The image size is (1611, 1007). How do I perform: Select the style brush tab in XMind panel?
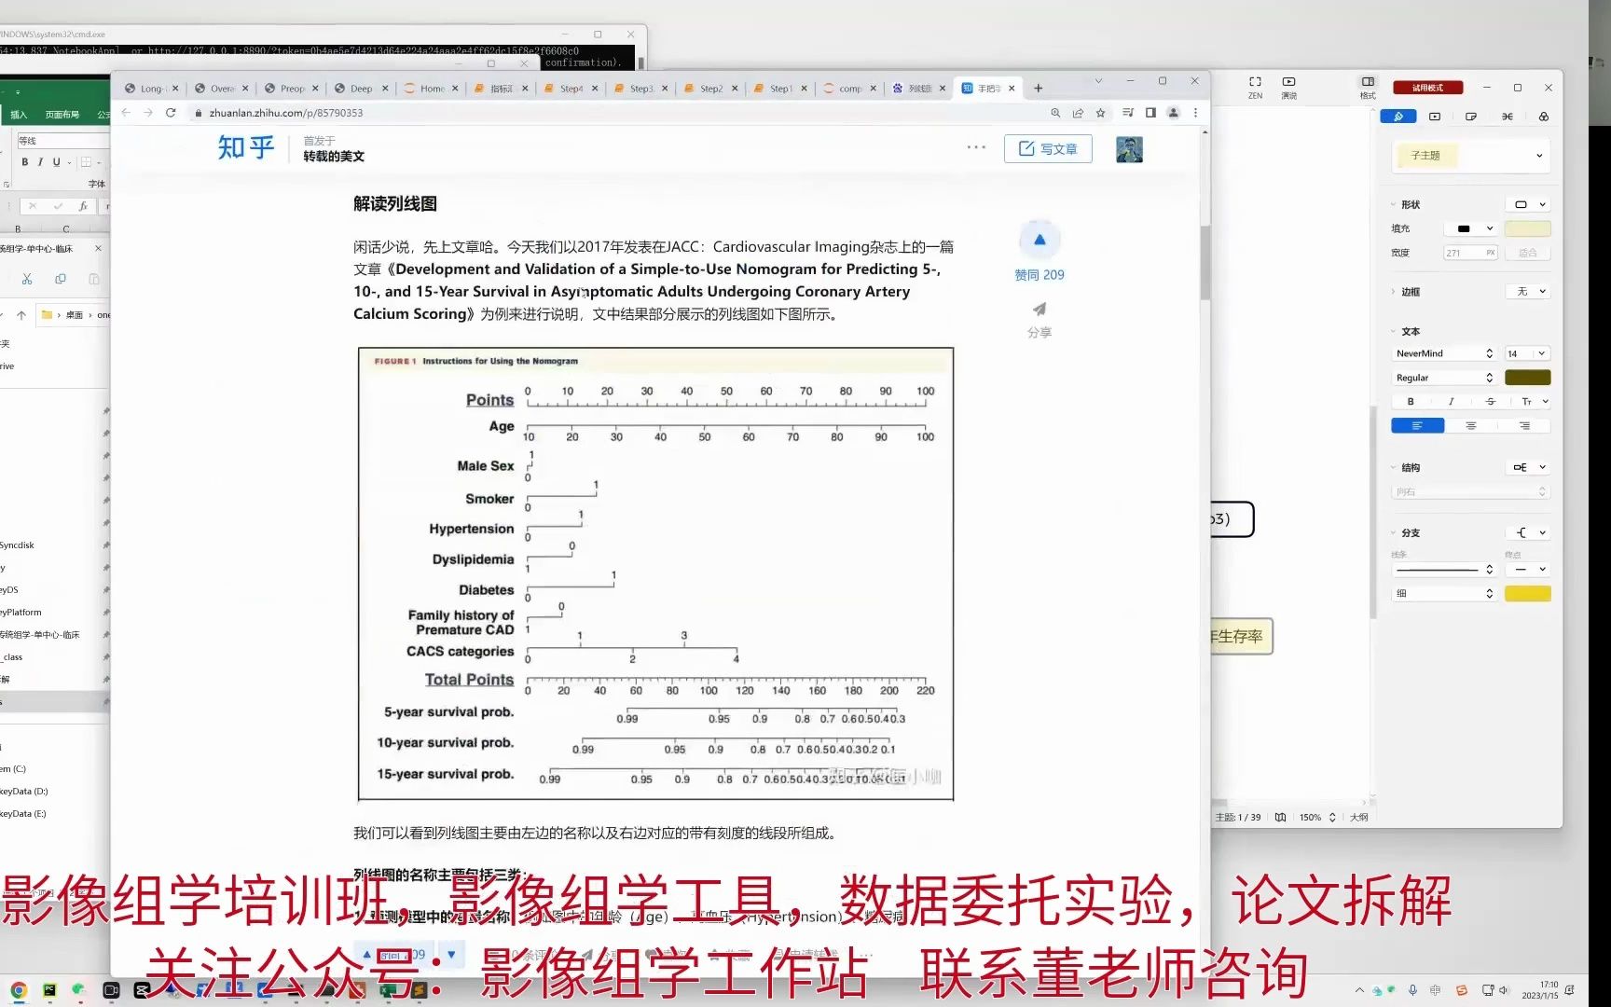[x=1398, y=117]
